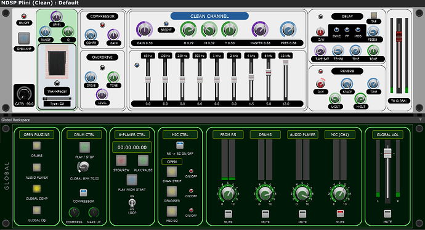Click the audio player STOP/REW button
Viewport: 425px width, 230px height.
[121, 160]
